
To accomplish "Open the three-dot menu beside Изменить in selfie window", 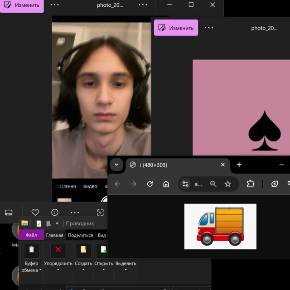I will point(54,5).
